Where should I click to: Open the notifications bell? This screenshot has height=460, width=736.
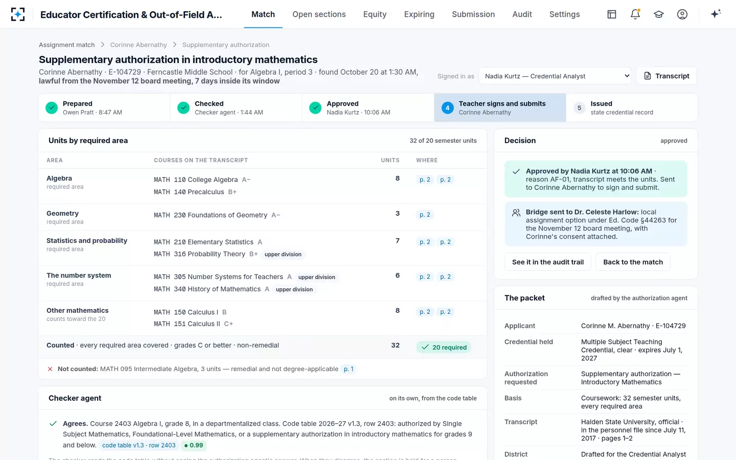[635, 14]
